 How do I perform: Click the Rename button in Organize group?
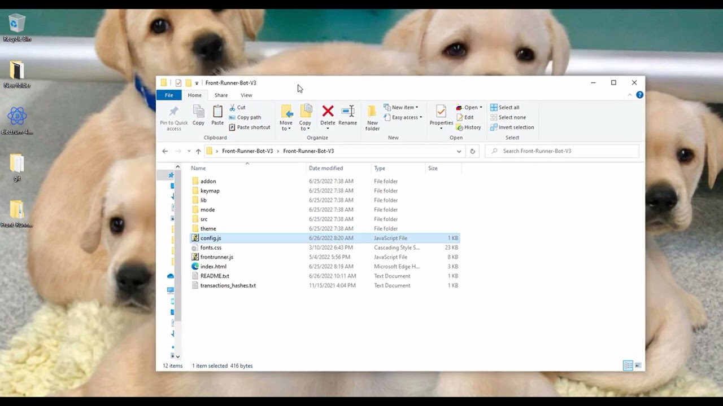click(x=347, y=115)
